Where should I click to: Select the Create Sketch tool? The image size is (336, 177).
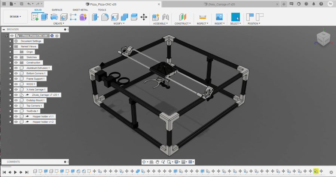35,17
